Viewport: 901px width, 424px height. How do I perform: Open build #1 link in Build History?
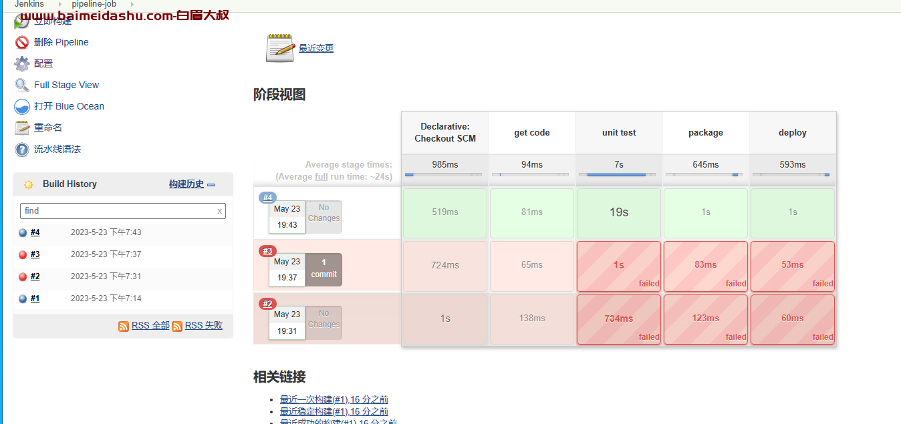point(35,298)
